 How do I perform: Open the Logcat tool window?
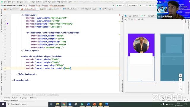pos(24,98)
